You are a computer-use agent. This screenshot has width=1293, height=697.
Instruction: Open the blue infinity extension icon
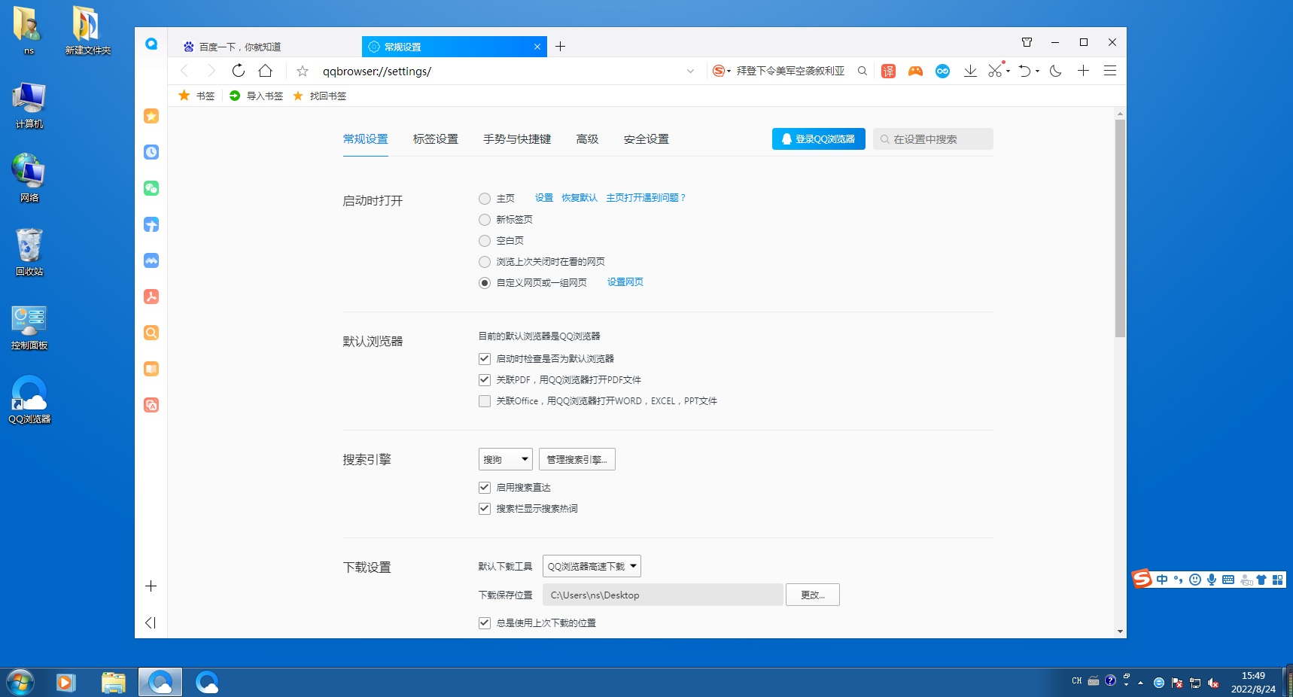click(x=942, y=71)
